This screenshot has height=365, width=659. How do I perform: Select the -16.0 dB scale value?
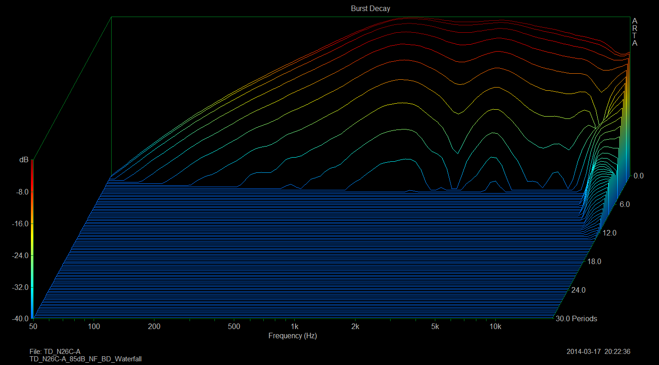(x=20, y=224)
